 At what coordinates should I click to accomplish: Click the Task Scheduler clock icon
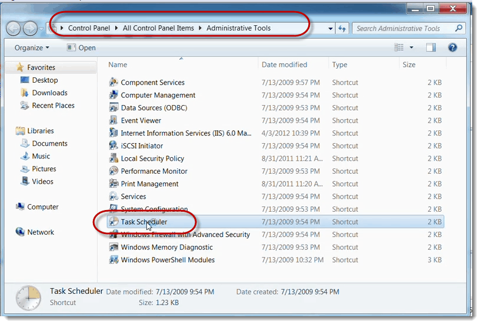(x=114, y=222)
